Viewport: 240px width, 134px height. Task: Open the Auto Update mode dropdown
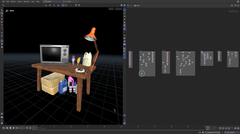pos(231,132)
